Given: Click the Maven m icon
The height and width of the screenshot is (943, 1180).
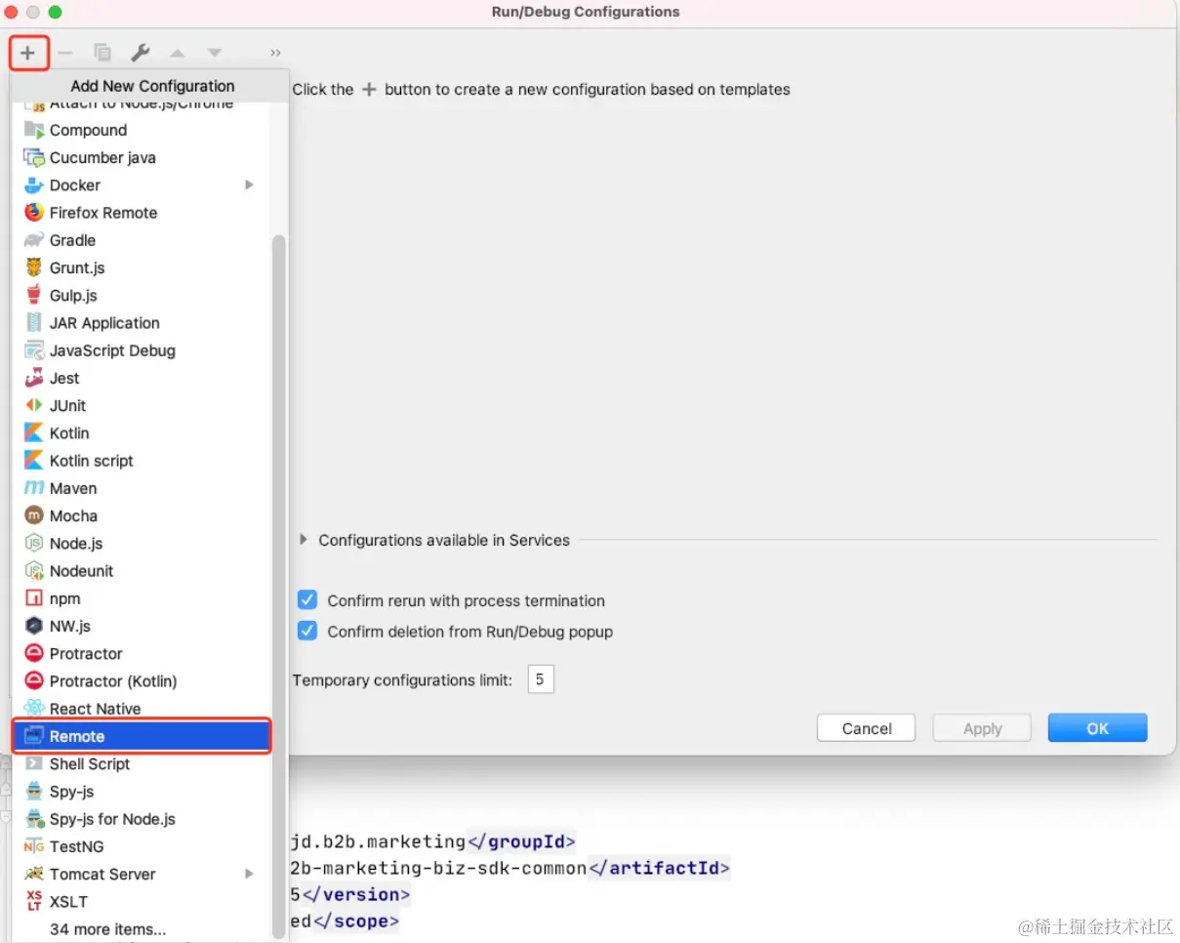Looking at the screenshot, I should pos(34,488).
